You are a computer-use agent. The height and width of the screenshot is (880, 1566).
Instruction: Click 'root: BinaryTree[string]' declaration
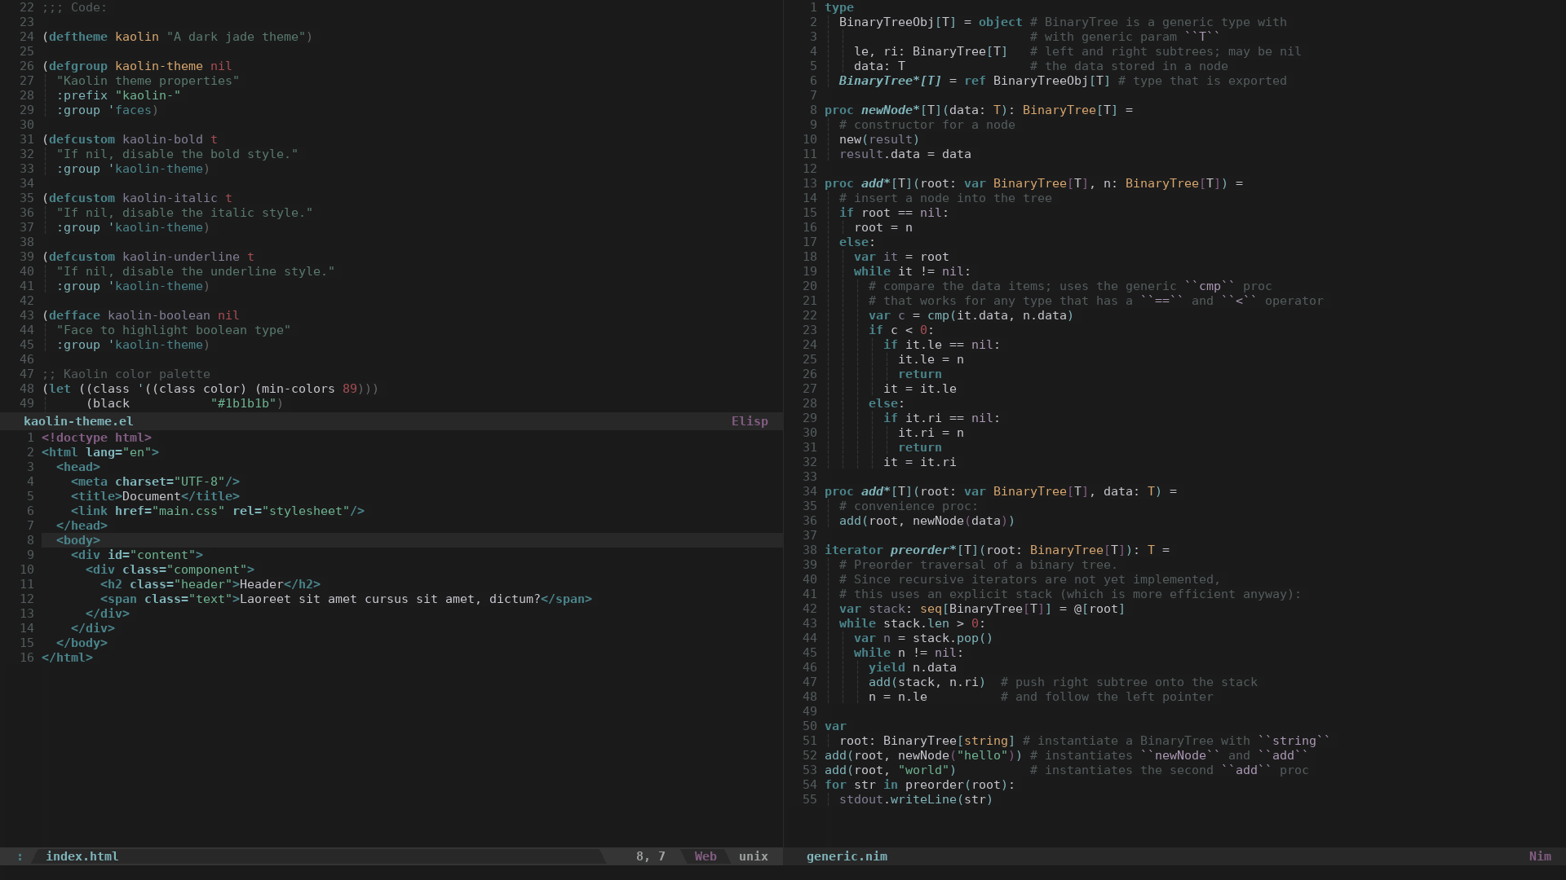point(927,741)
